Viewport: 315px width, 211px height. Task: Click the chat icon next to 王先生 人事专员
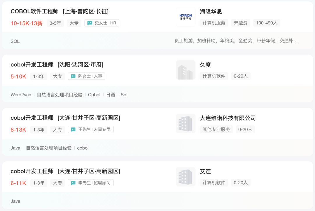[73, 130]
